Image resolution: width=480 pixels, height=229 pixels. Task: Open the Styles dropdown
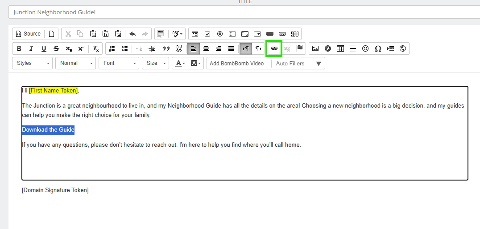tap(33, 63)
